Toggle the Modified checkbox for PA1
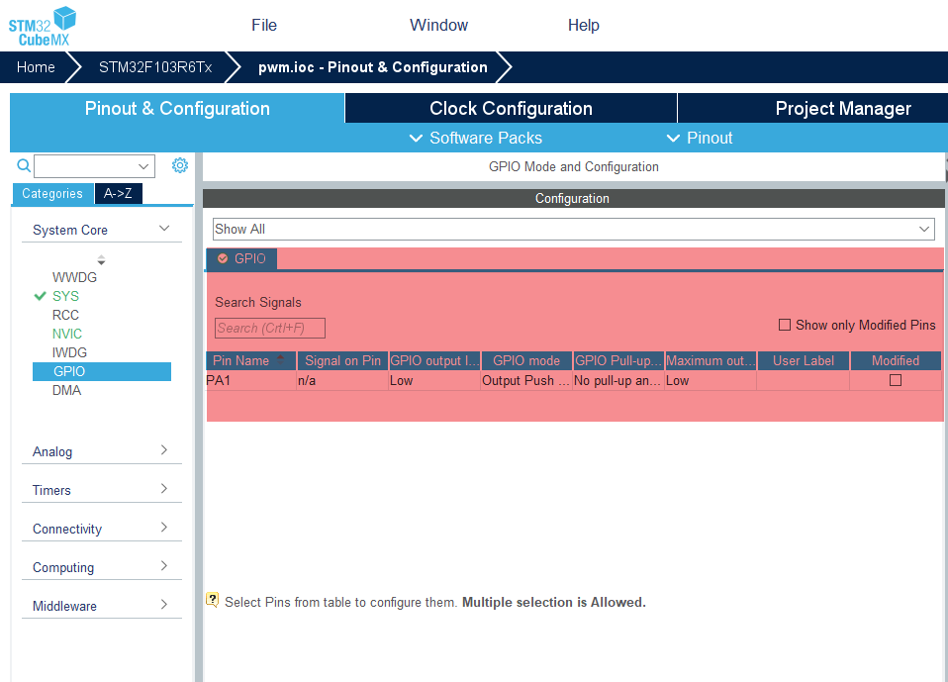Image resolution: width=948 pixels, height=682 pixels. (x=896, y=380)
